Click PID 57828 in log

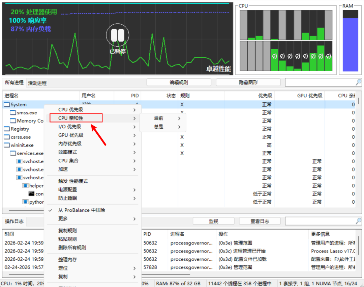click(150, 267)
